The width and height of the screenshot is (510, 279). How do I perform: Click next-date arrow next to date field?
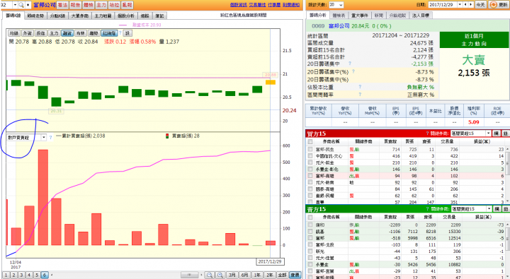pyautogui.click(x=470, y=4)
